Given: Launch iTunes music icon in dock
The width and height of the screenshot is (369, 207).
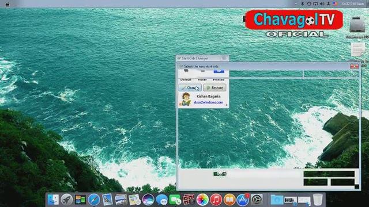Looking at the screenshot, I should [x=216, y=200].
